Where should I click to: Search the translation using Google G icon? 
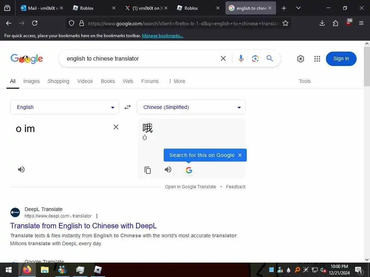click(x=189, y=170)
